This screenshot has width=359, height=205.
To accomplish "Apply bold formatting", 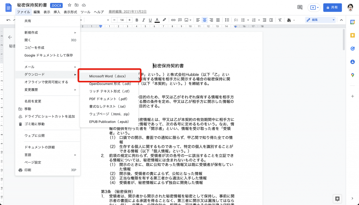I will pos(137,20).
